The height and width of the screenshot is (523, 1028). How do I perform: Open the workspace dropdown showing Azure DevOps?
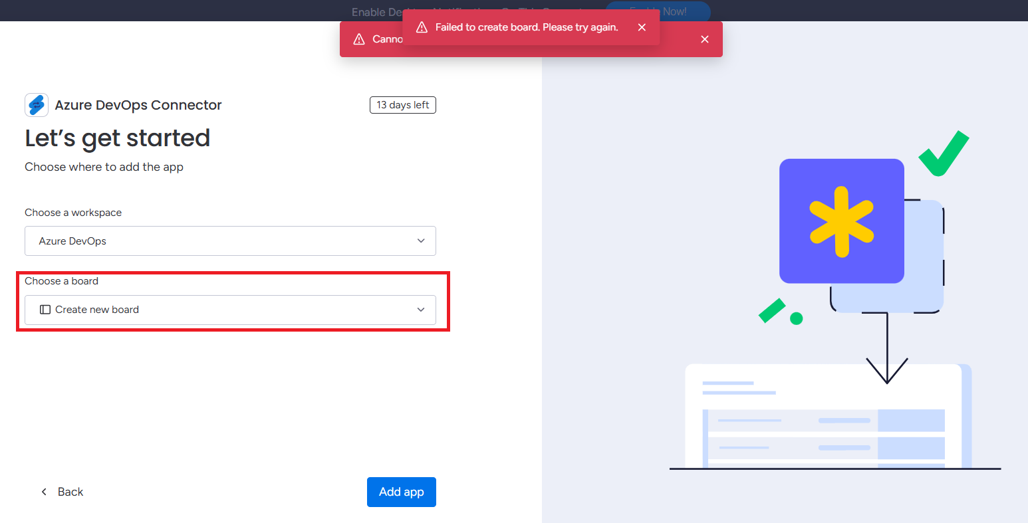tap(230, 241)
